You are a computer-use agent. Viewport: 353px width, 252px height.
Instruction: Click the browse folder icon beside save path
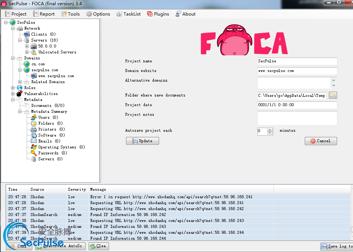pos(333,95)
